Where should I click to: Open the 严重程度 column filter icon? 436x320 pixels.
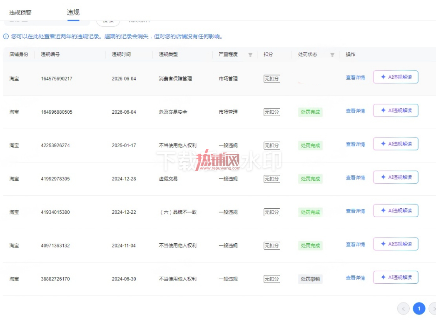point(250,55)
